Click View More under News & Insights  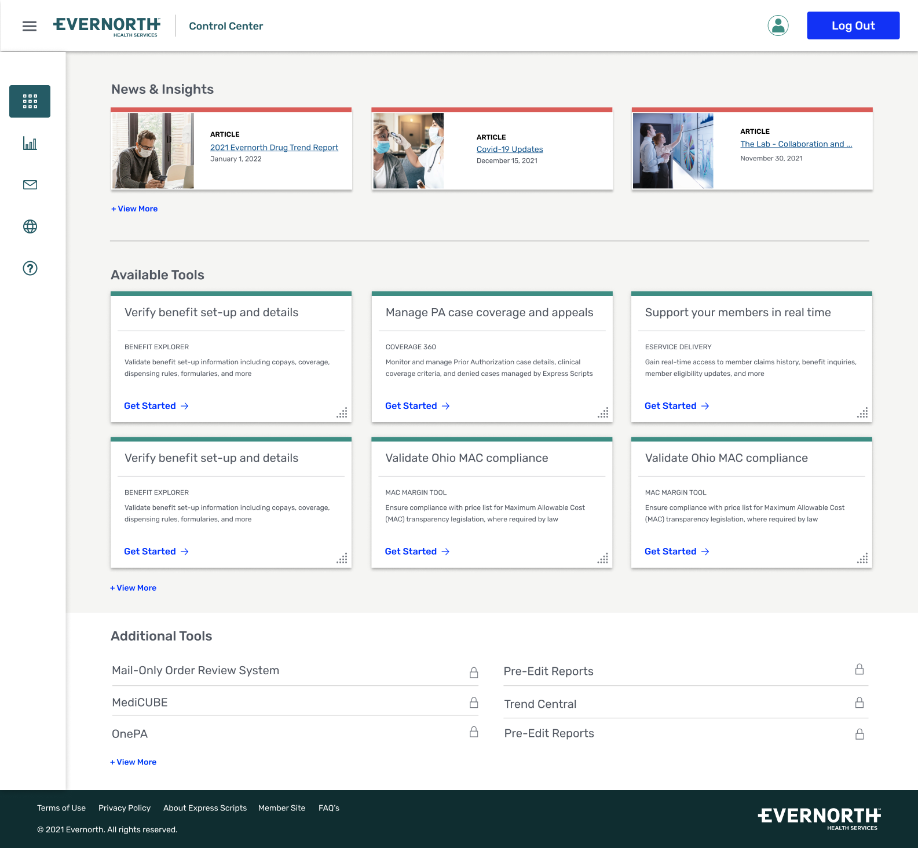pos(134,209)
